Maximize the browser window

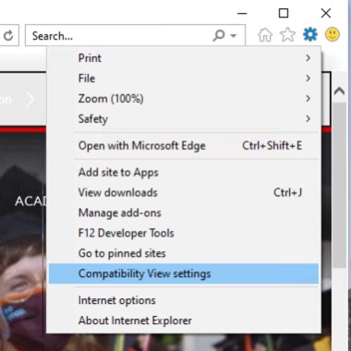[x=284, y=13]
